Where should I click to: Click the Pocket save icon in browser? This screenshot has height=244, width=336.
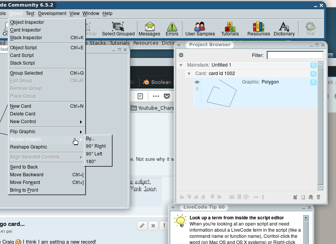[167, 96]
